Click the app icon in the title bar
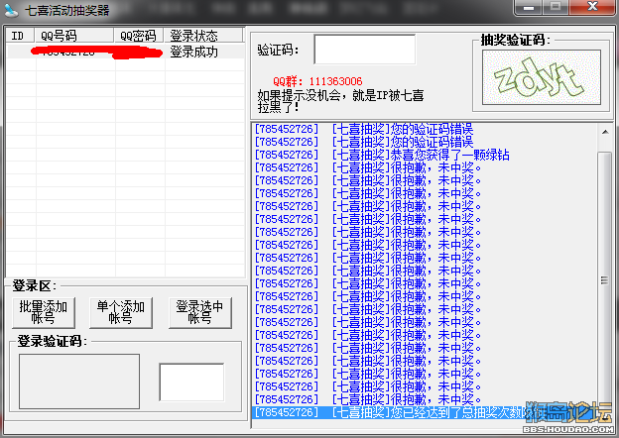The height and width of the screenshot is (438, 619). (11, 11)
